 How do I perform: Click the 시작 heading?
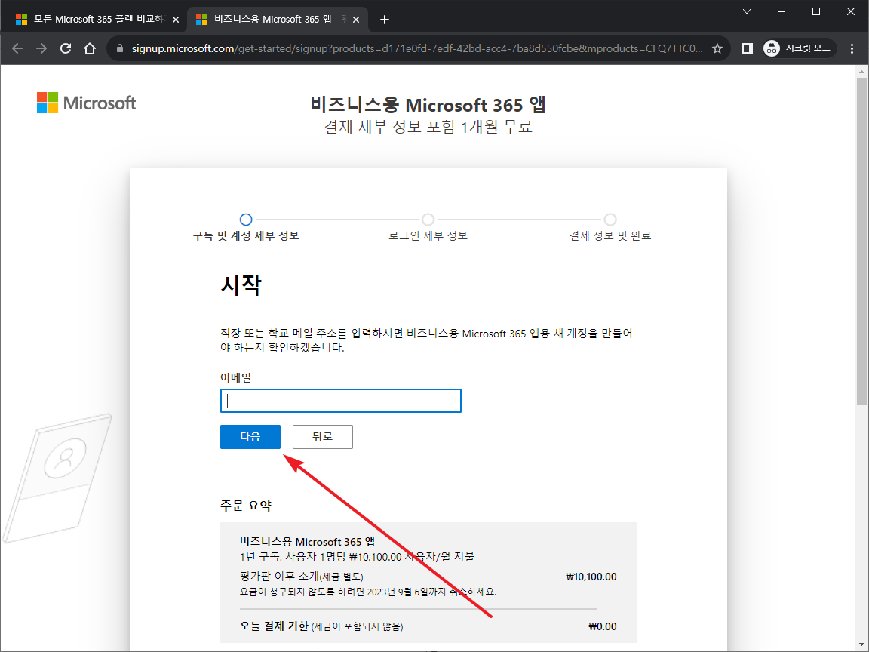pyautogui.click(x=241, y=285)
